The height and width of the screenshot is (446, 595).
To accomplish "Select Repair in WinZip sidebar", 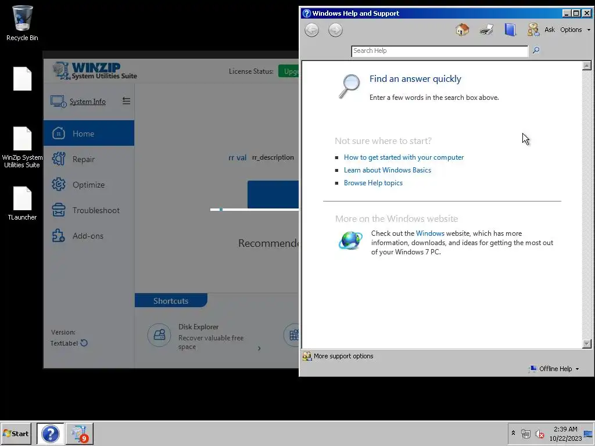I will 89,159.
